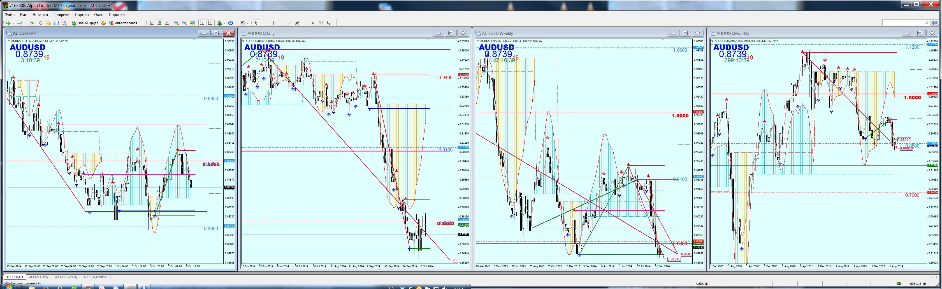Viewport: 942px width, 289px height.
Task: Click the 0.8950 level label on H4 chart
Action: click(x=211, y=98)
